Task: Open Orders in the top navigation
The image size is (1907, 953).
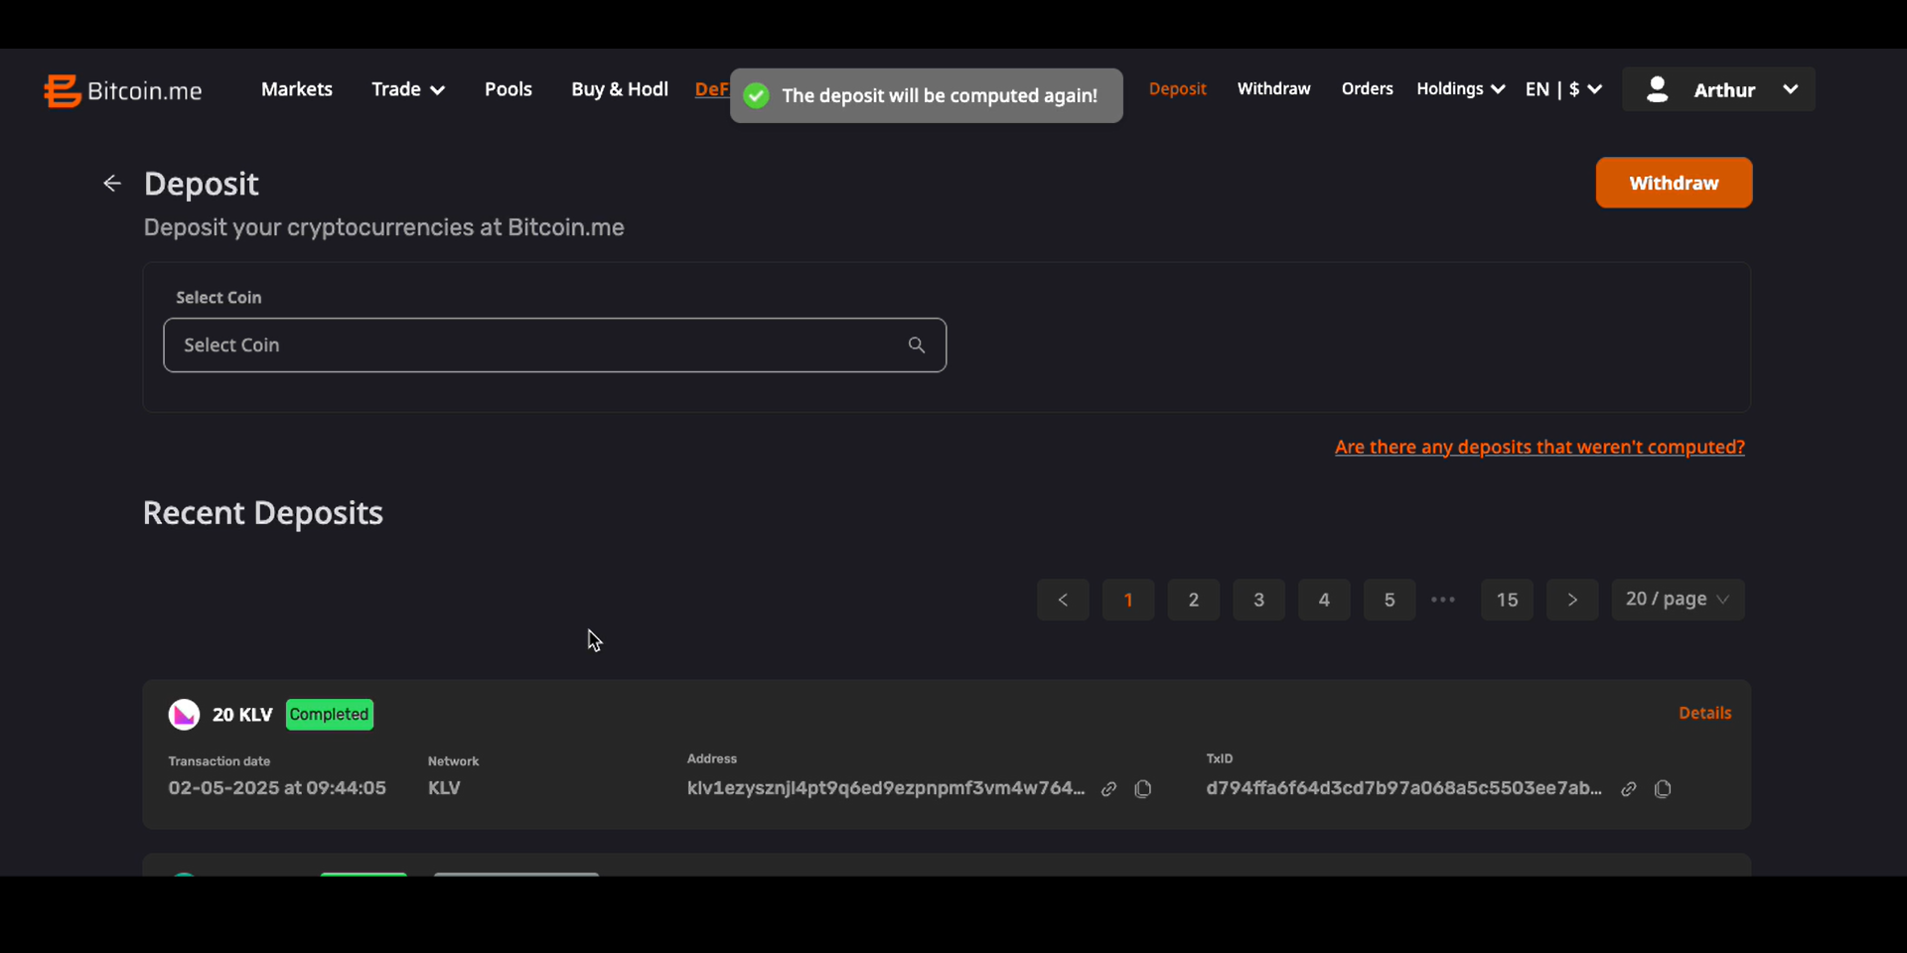Action: (1368, 89)
